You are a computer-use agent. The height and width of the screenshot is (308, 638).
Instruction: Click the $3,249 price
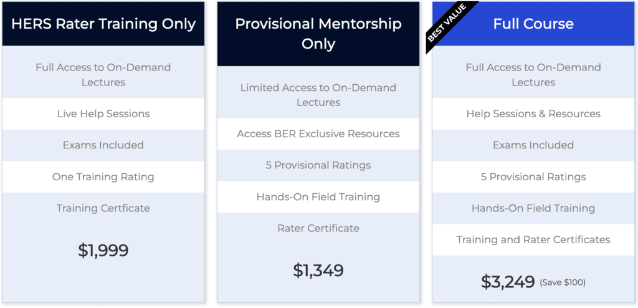(508, 282)
